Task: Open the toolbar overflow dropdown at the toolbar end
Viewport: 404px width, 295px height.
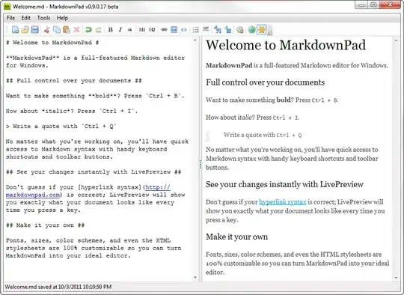Action: [270, 30]
